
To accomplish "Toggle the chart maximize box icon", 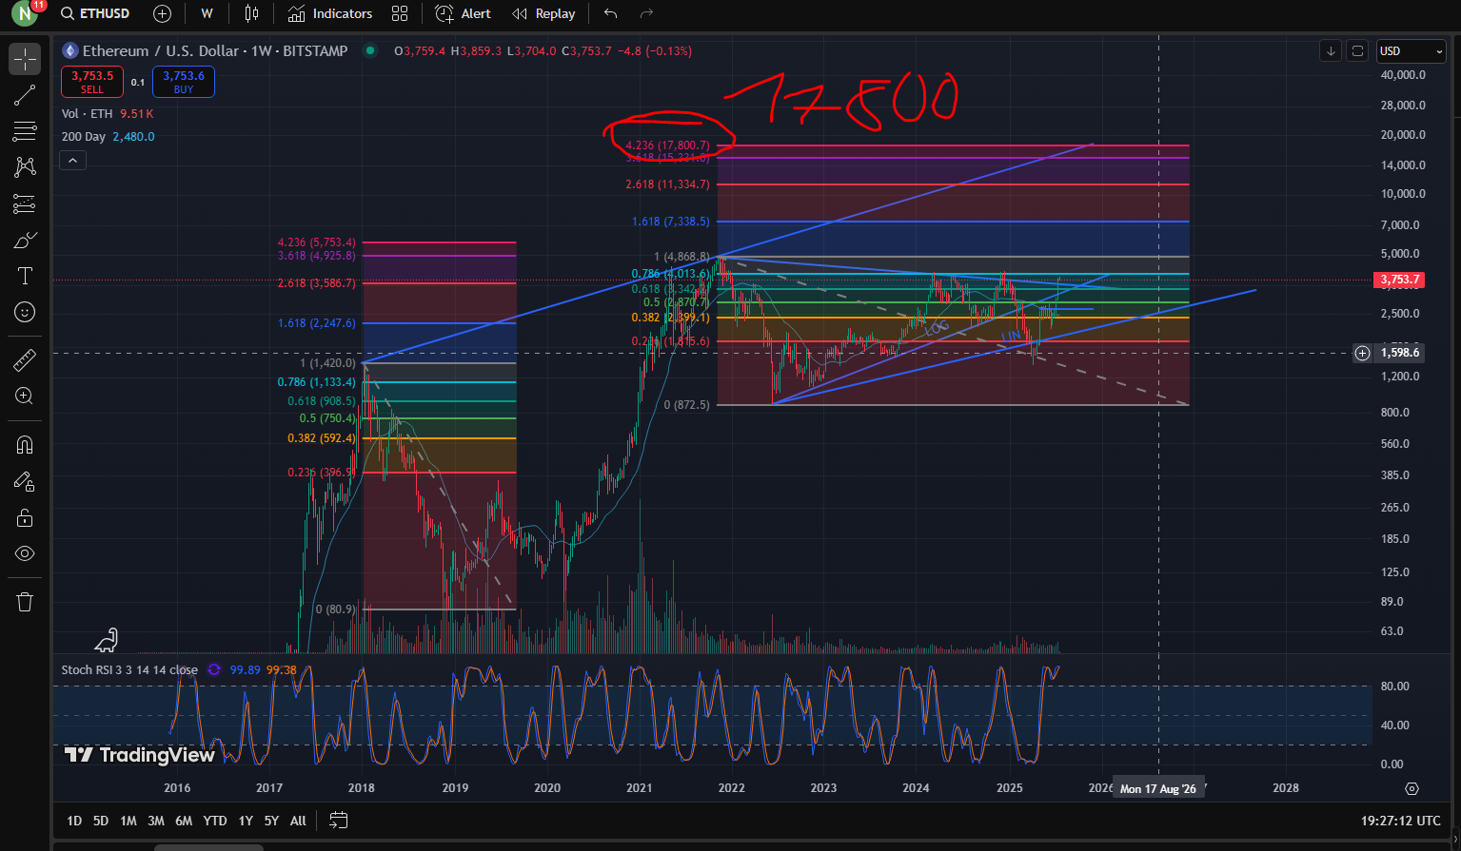I will point(1358,50).
